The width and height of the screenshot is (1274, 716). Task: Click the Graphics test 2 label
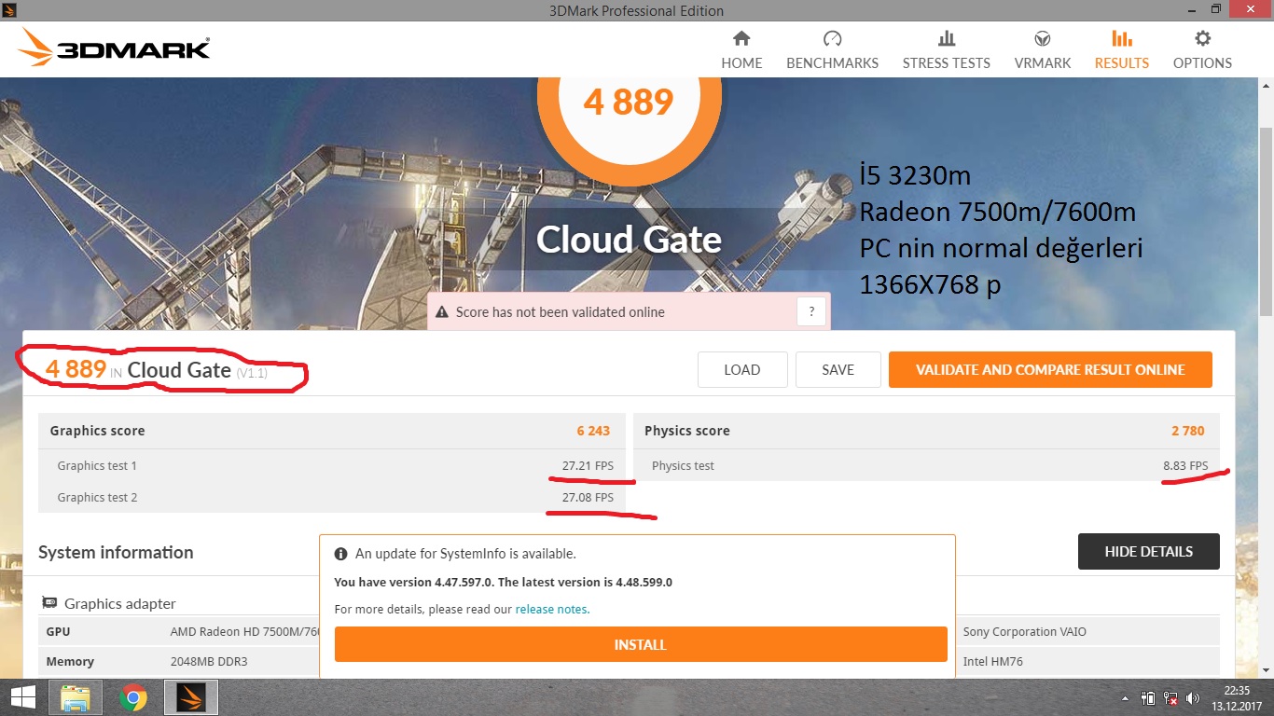tap(97, 497)
